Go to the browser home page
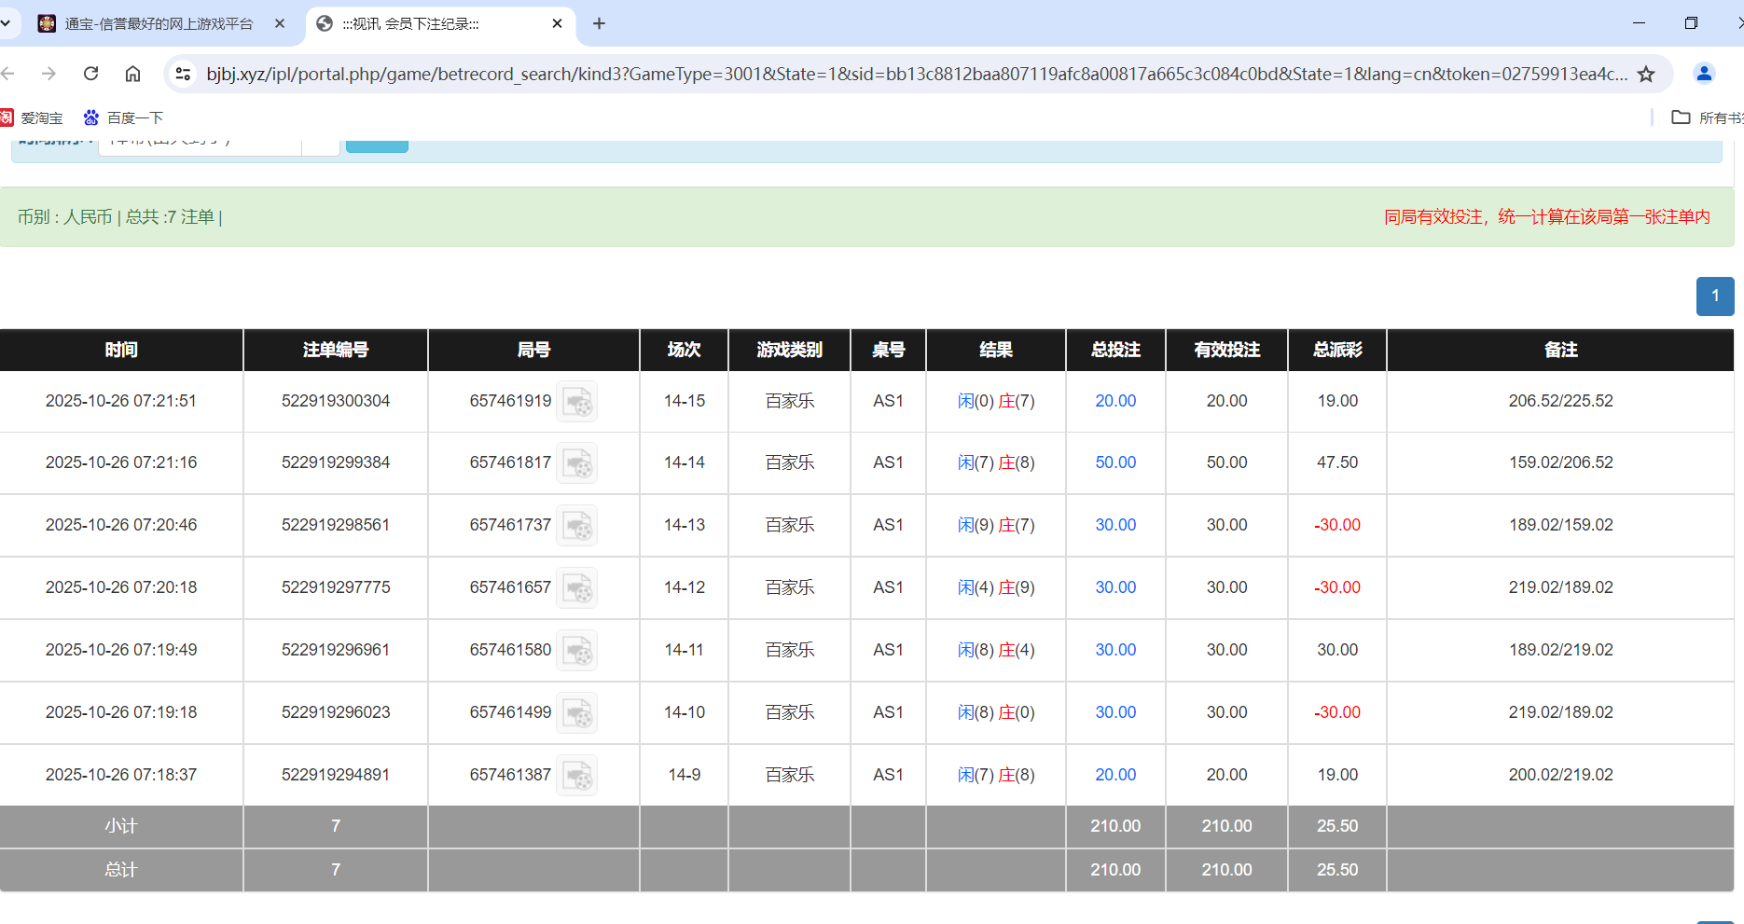Screen dimensions: 1744x924 pos(132,74)
